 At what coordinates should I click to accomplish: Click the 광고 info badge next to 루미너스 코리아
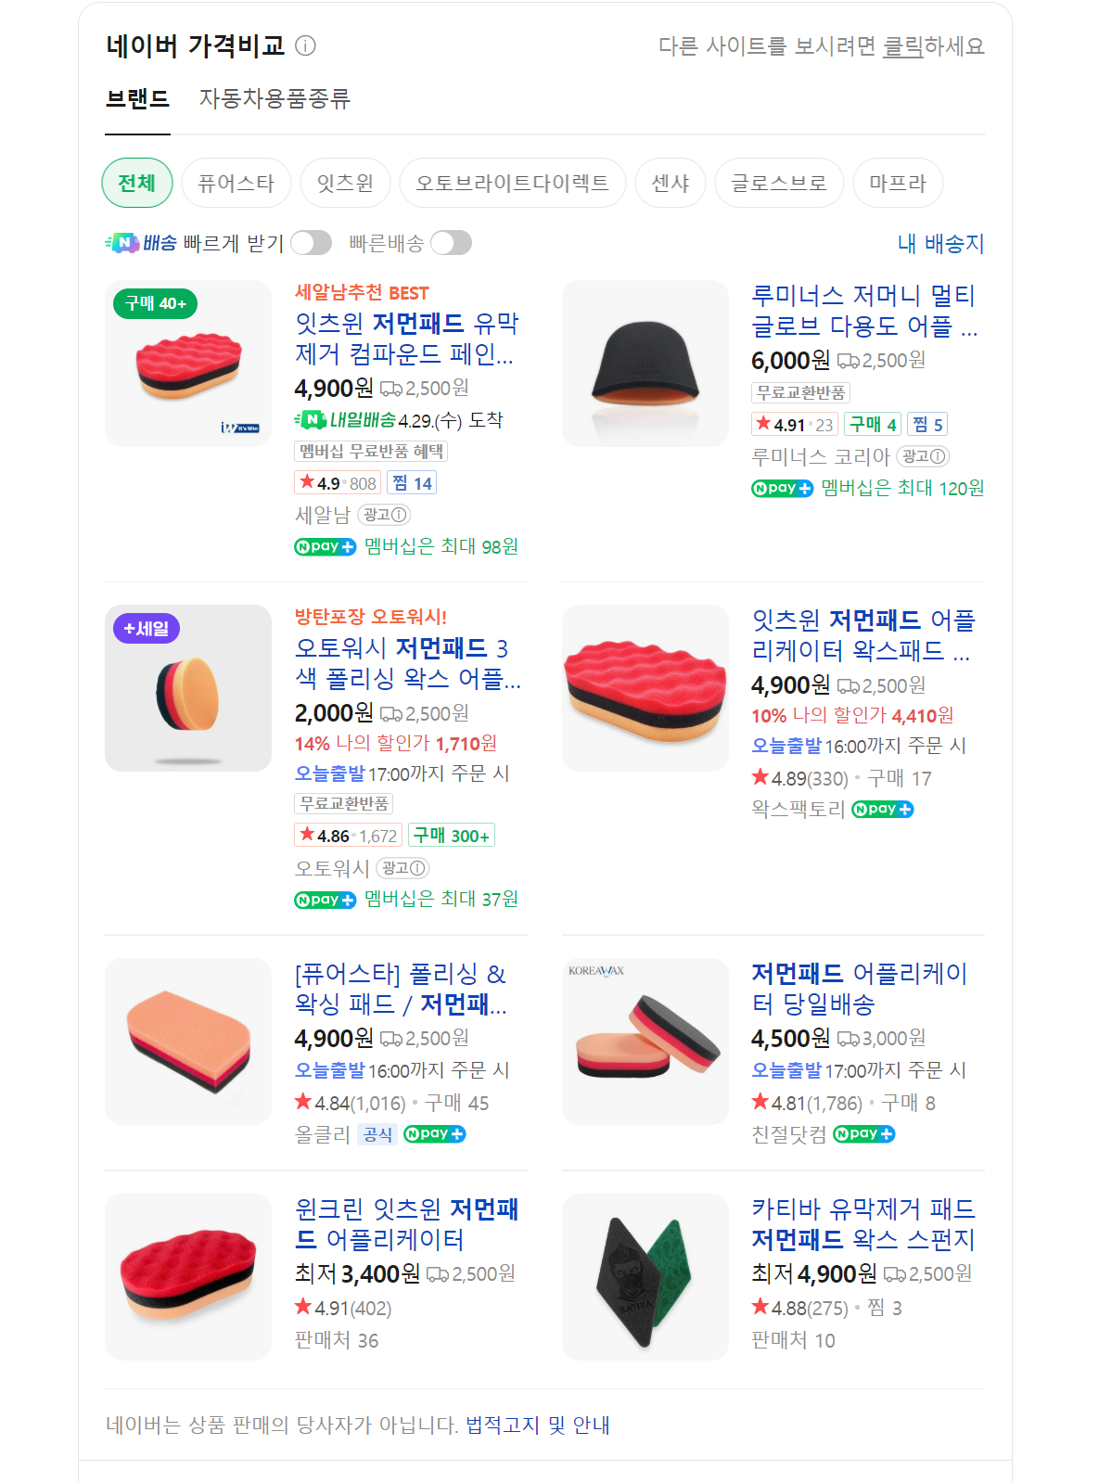click(923, 456)
